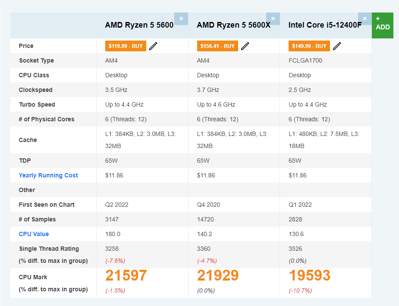This screenshot has height=306, width=399.
Task: Add another CPU to the comparison
Action: pyautogui.click(x=383, y=25)
